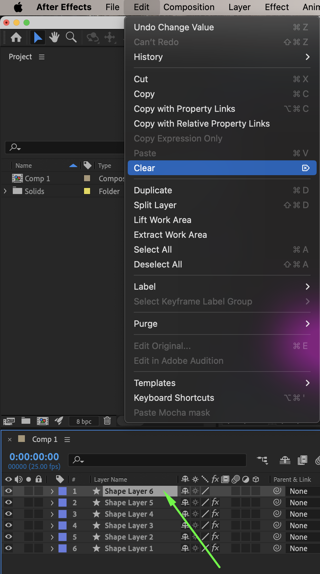Delete selected project item with trash icon
Image resolution: width=320 pixels, height=574 pixels.
[x=107, y=420]
